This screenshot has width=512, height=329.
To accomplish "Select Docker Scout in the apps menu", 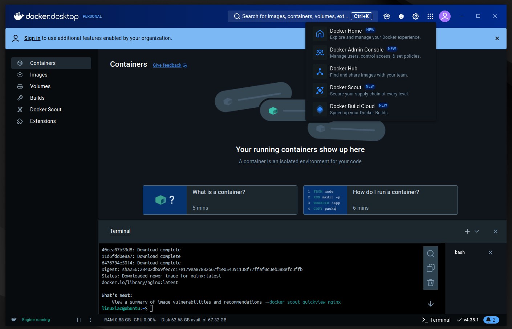I will [x=371, y=90].
